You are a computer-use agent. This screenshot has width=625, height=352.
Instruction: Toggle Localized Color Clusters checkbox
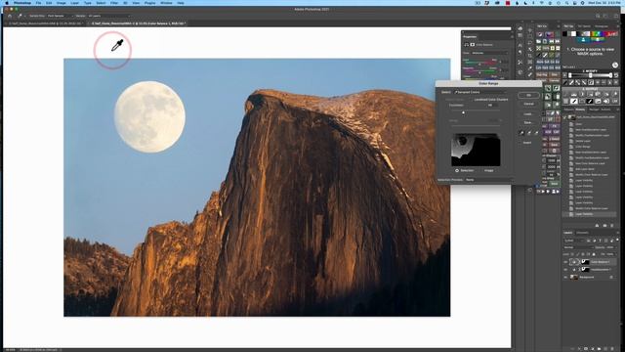(472, 100)
